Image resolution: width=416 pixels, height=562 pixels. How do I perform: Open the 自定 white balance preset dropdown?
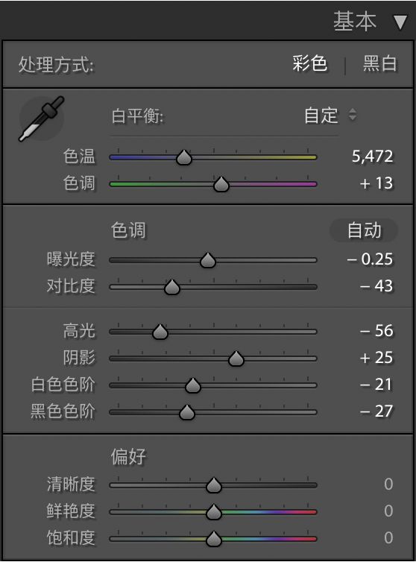coord(330,116)
